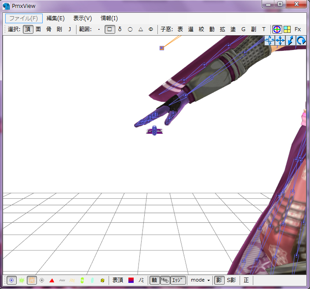310x289 pixels.
Task: Toggle the ｴｯｼﾞ edge display button
Action: [x=178, y=280]
